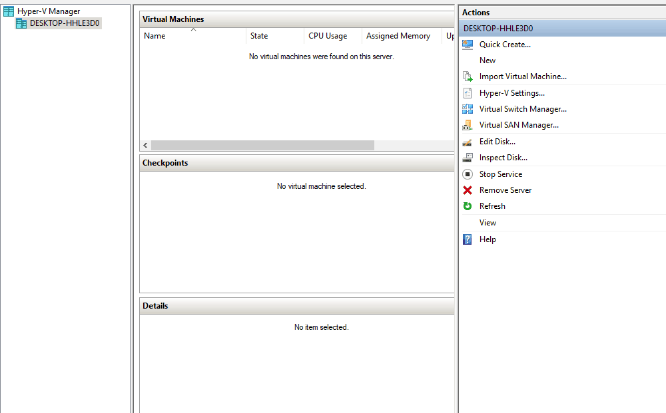
Task: Select DESKTOP-HHLE3D0 server in tree
Action: [x=65, y=23]
